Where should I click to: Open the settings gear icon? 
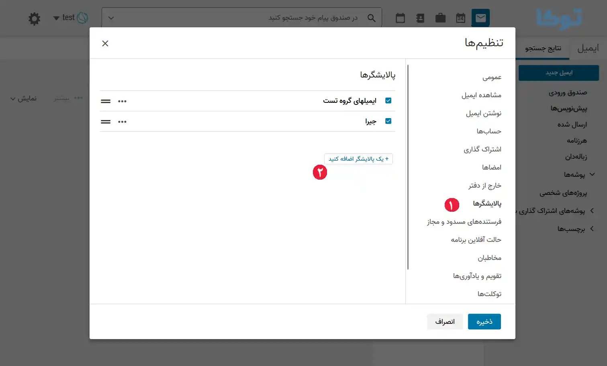tap(35, 18)
